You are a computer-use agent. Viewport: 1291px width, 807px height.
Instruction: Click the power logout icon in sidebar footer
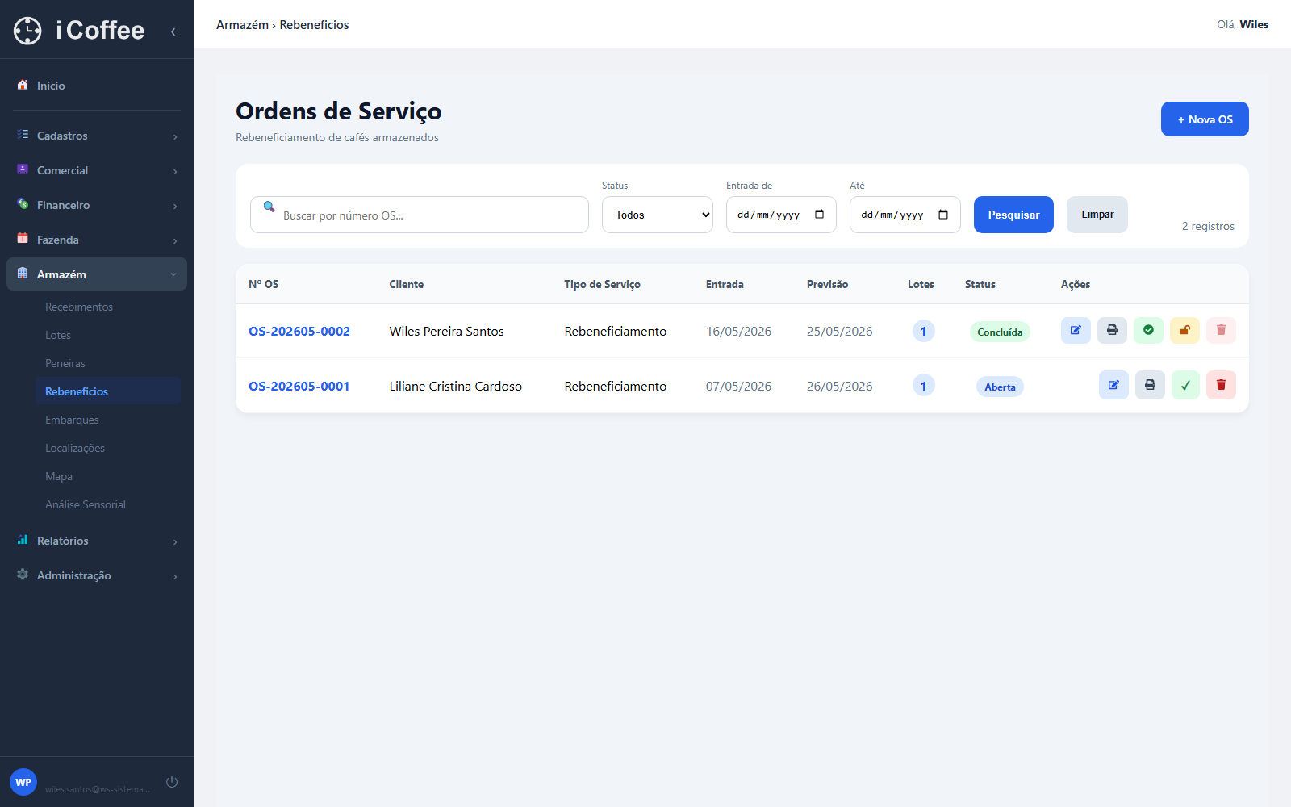[x=172, y=782]
